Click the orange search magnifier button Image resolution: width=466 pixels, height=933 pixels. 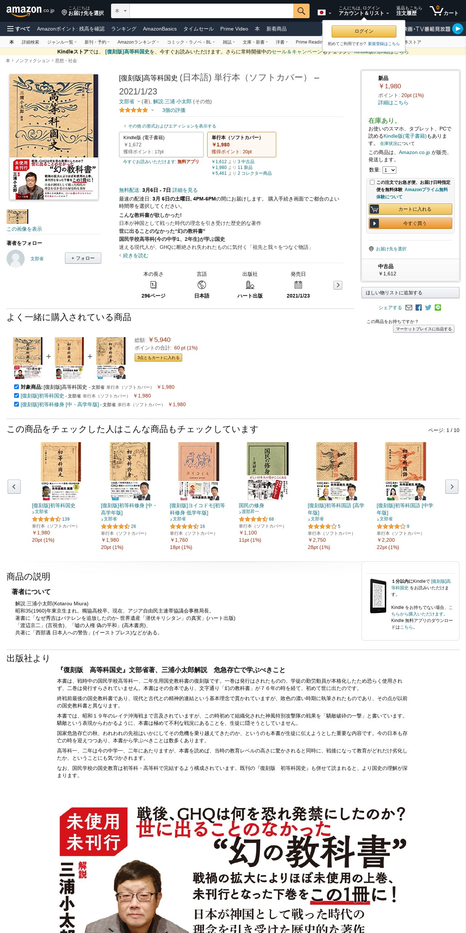pyautogui.click(x=301, y=11)
